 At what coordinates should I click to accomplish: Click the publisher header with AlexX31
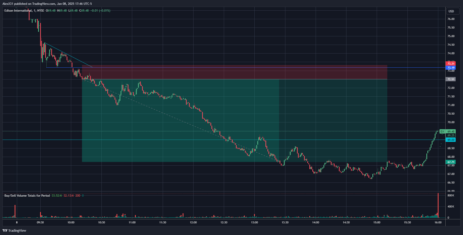(47, 4)
